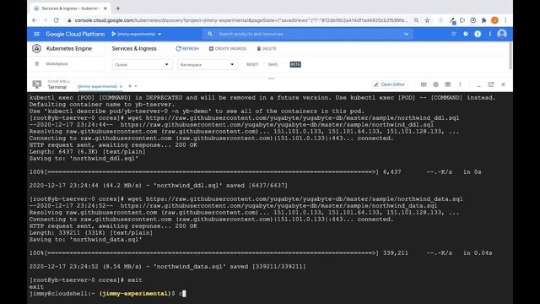Click the Cloud Shell web preview icon

448,84
